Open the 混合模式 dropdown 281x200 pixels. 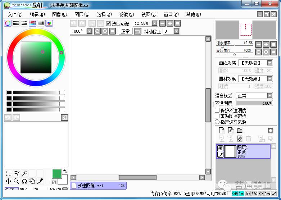pos(269,96)
